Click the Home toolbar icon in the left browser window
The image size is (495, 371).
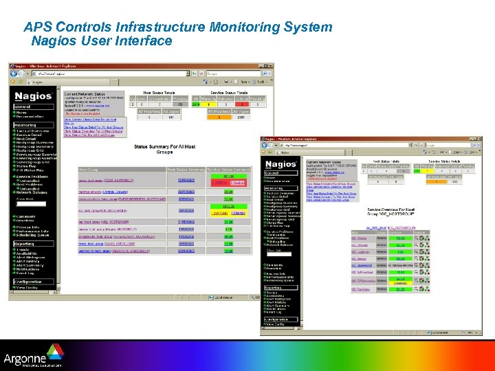pos(206,82)
